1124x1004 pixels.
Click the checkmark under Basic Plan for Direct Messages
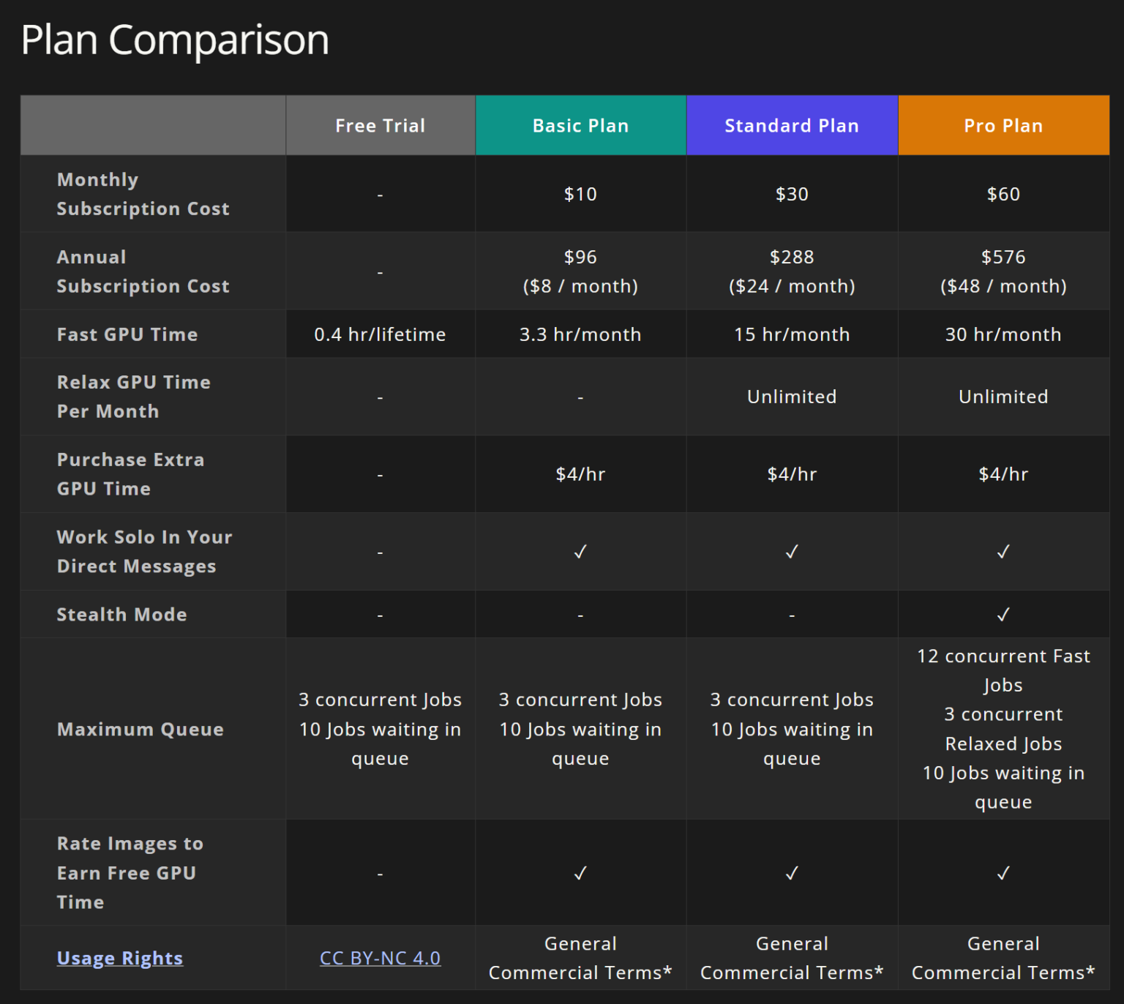580,552
